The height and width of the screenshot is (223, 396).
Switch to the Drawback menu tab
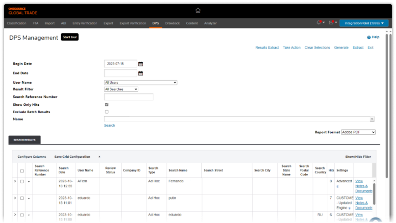[172, 23]
